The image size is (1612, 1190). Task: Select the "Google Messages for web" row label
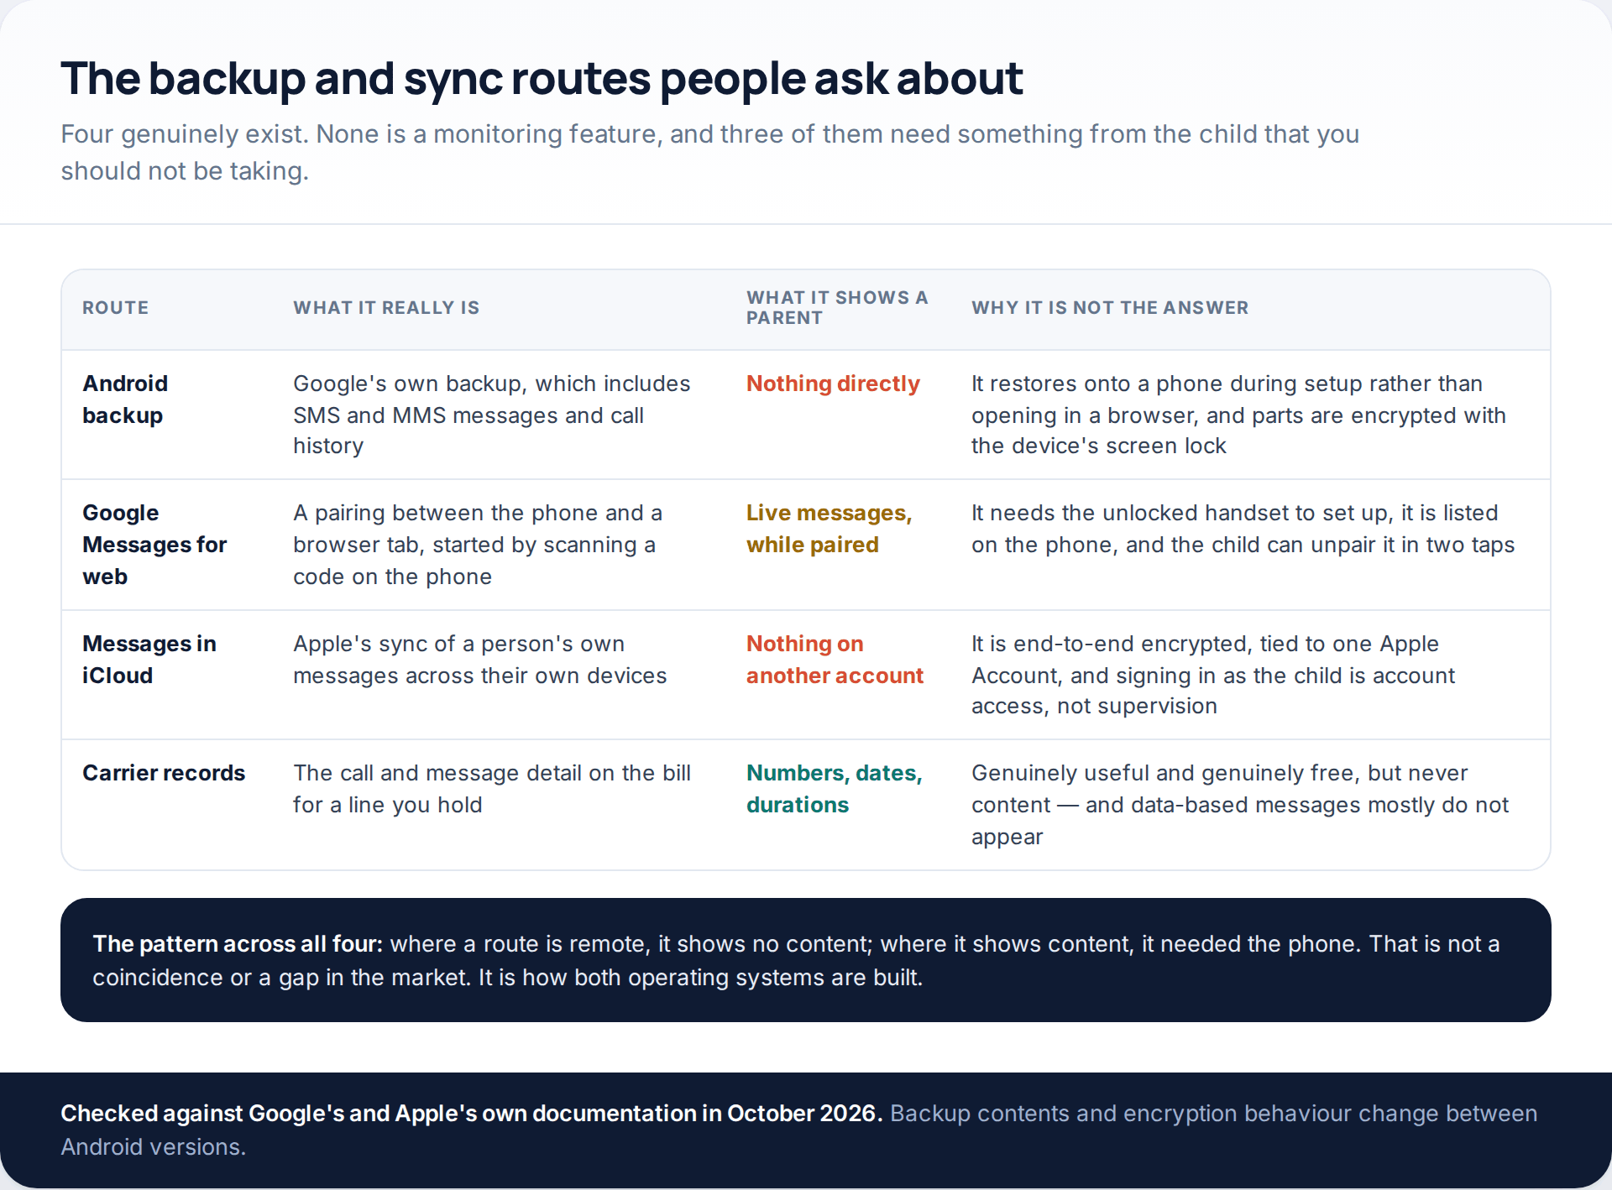(x=154, y=545)
